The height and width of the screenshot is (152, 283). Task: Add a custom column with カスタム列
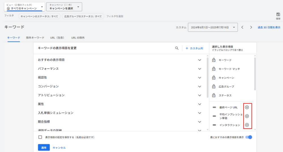click(194, 48)
